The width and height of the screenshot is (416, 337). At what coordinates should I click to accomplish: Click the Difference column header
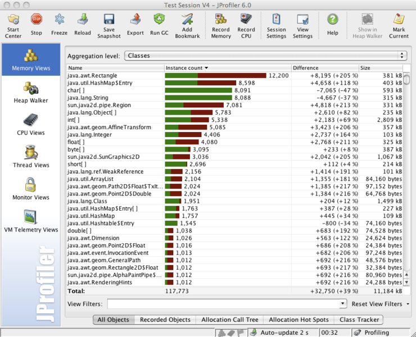pos(325,68)
